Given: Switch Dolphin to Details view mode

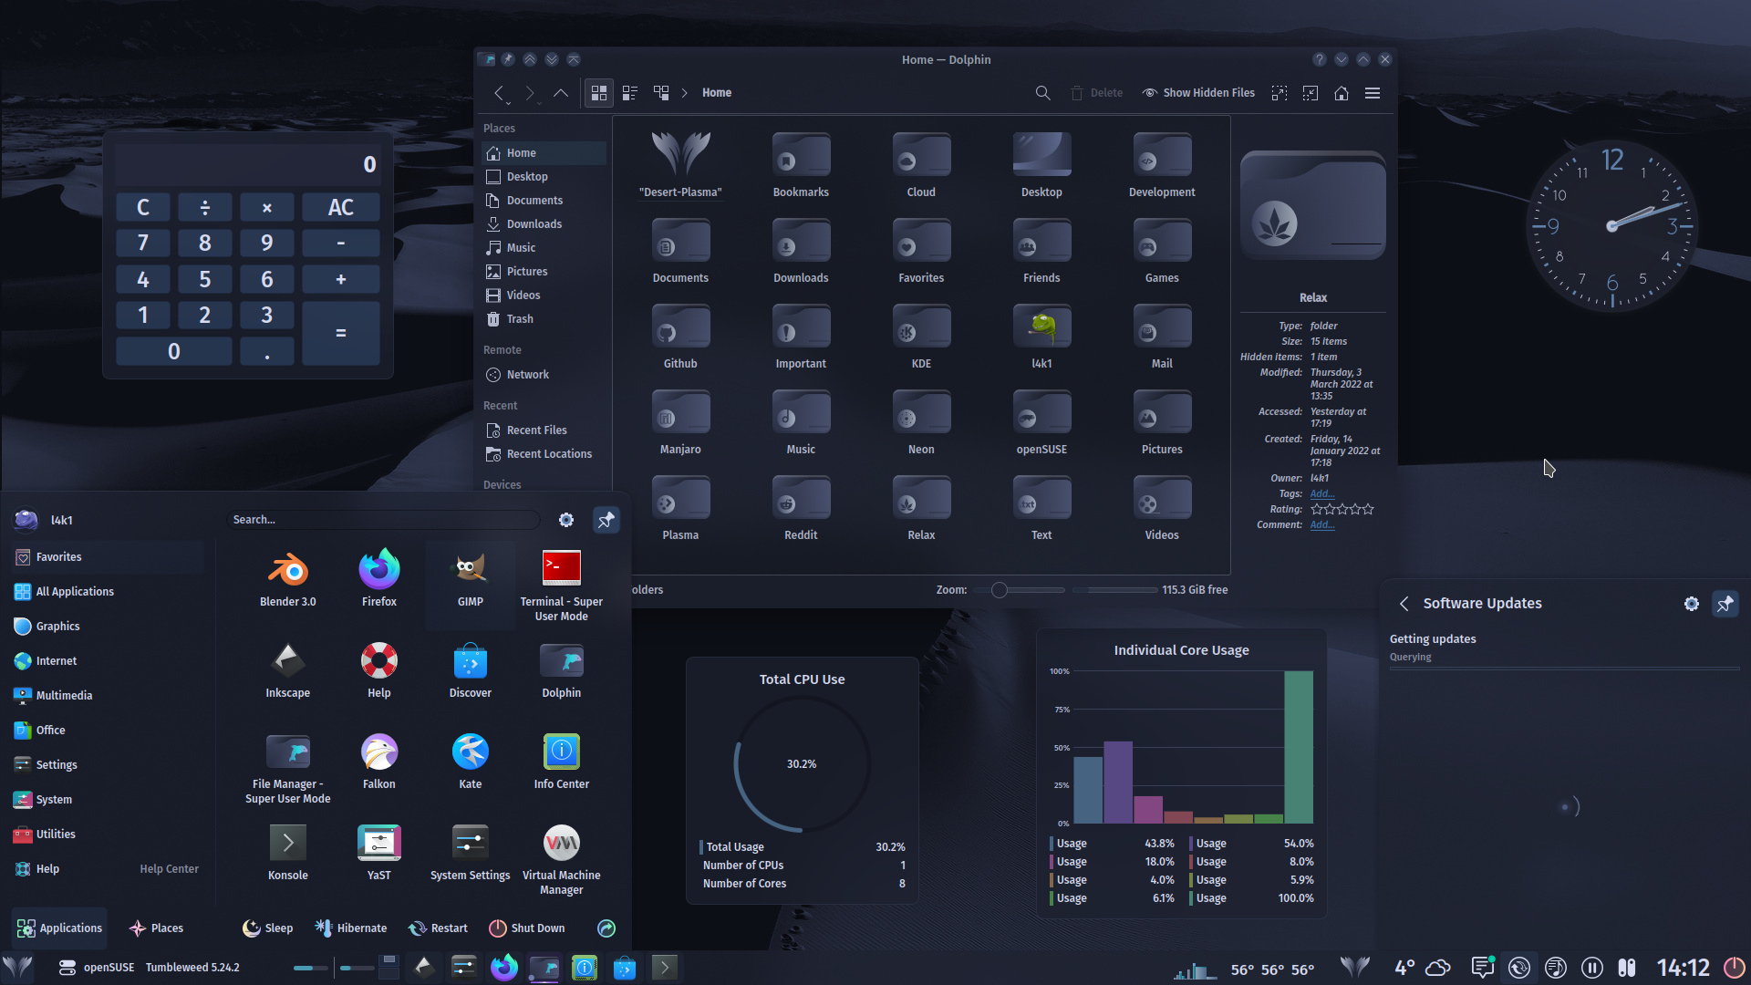Looking at the screenshot, I should point(661,93).
